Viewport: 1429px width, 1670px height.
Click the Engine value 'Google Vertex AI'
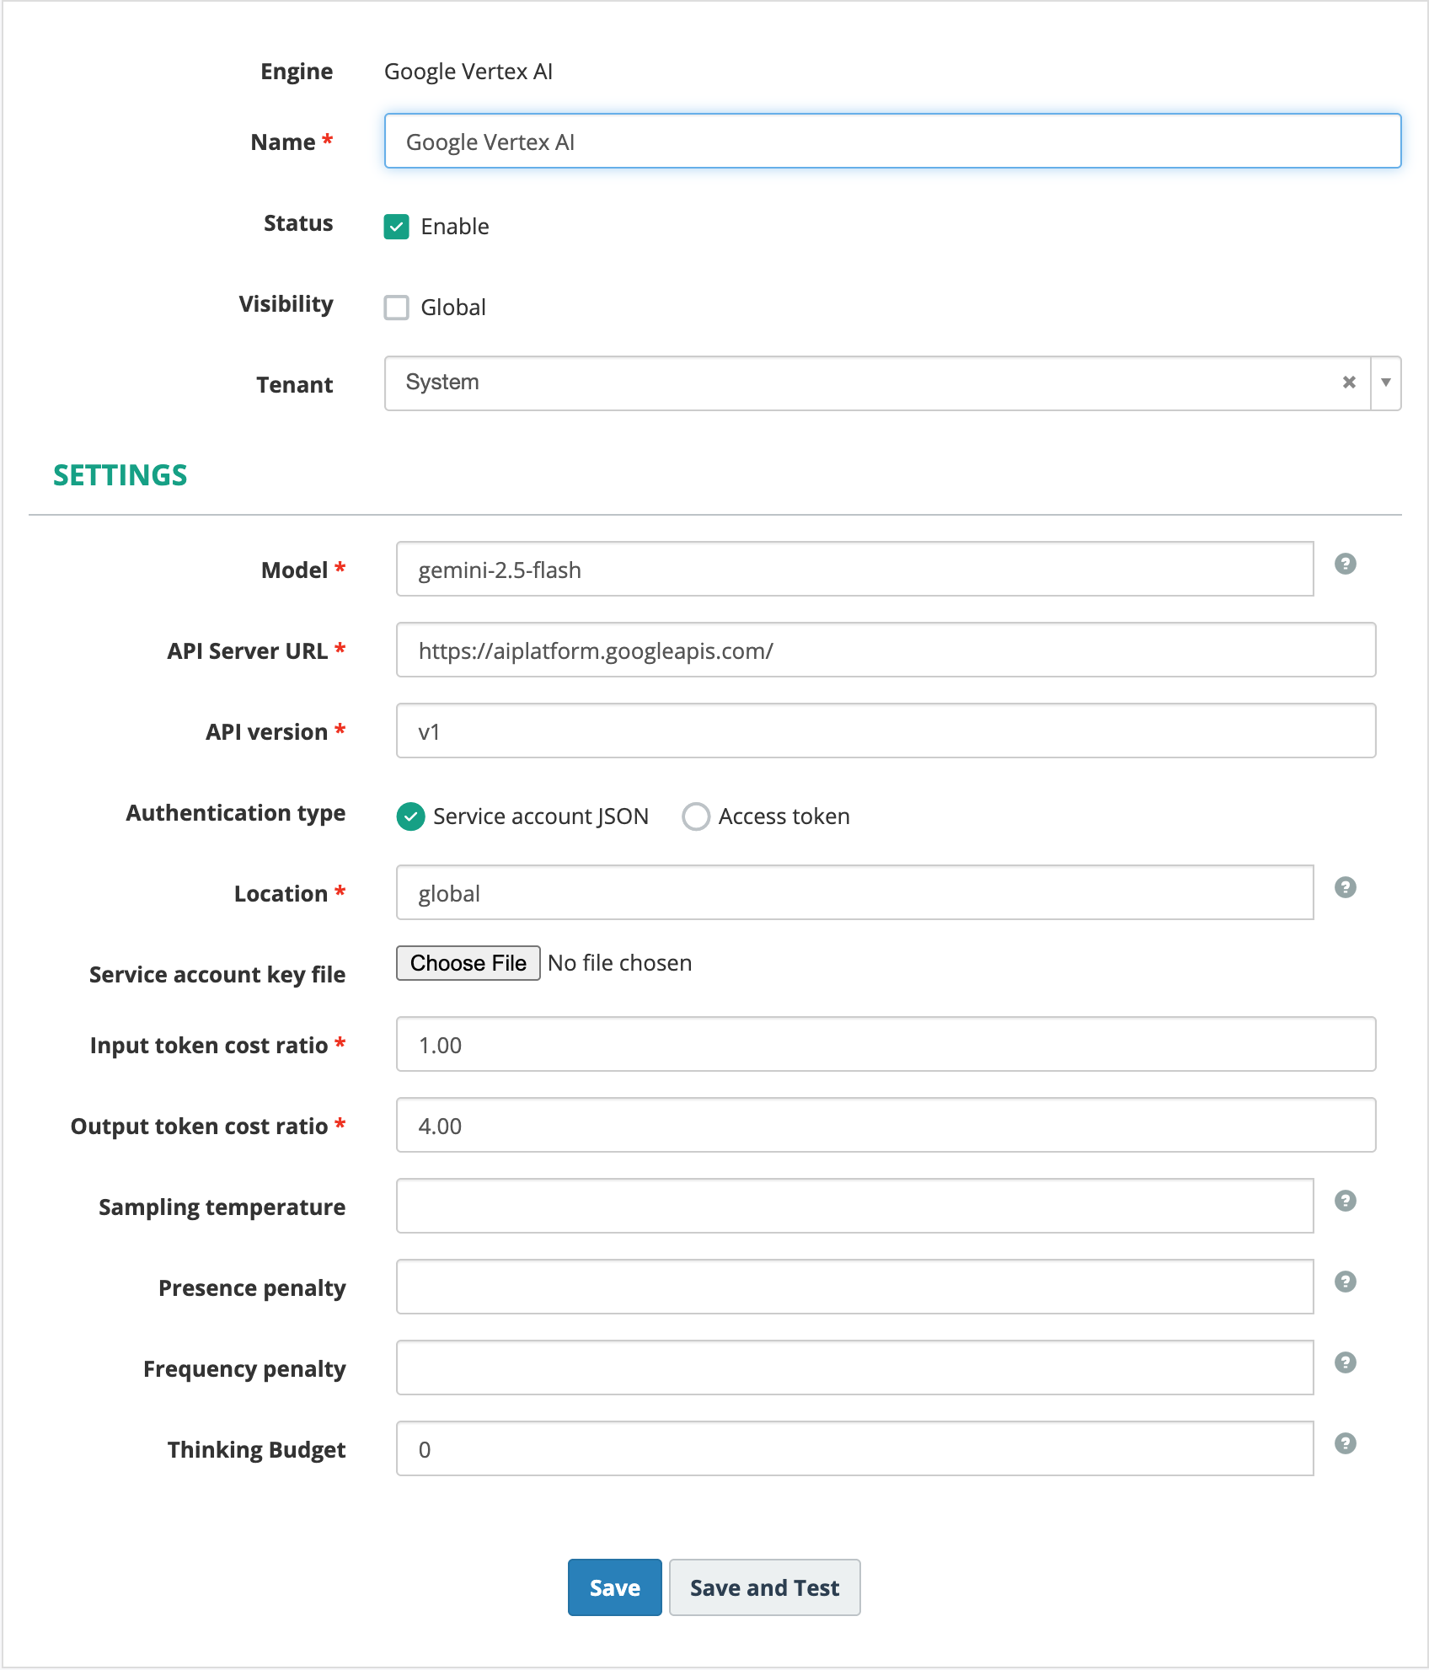pyautogui.click(x=468, y=72)
